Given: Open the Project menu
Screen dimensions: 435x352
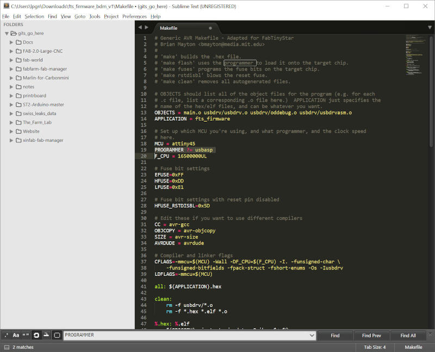Looking at the screenshot, I should click(111, 16).
